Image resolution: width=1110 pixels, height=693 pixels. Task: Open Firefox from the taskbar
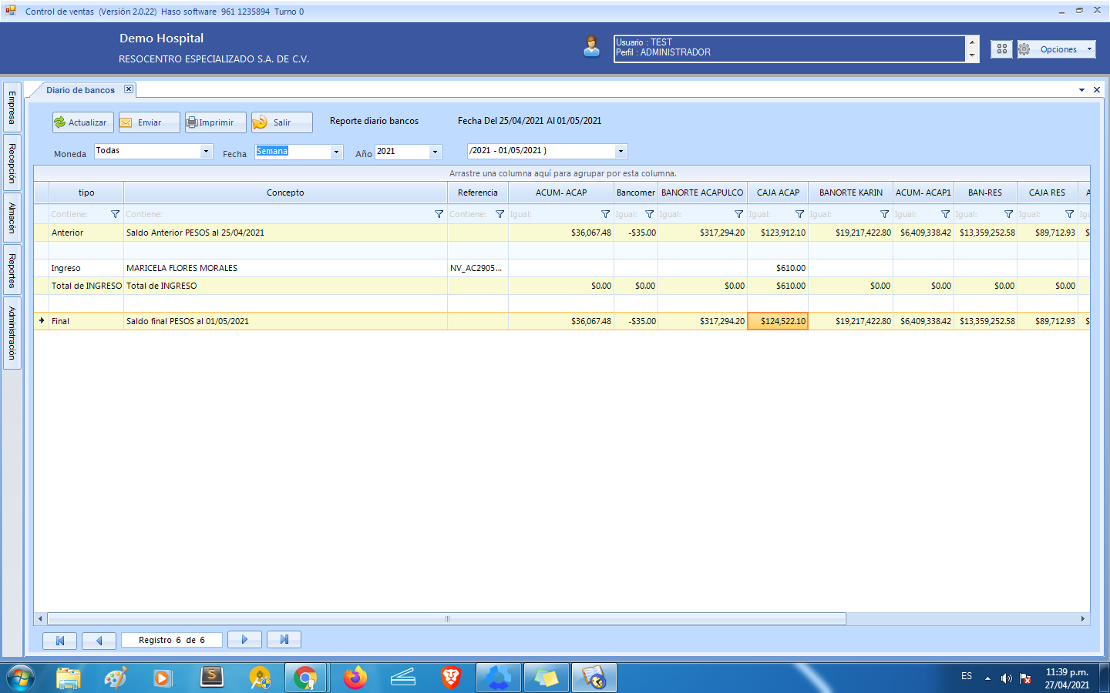(355, 678)
